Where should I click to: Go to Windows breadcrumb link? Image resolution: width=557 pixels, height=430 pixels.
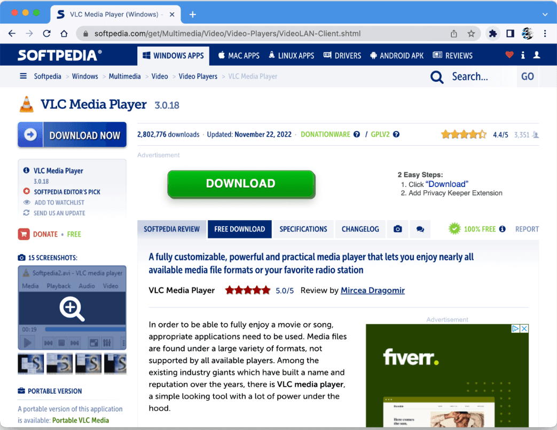85,76
